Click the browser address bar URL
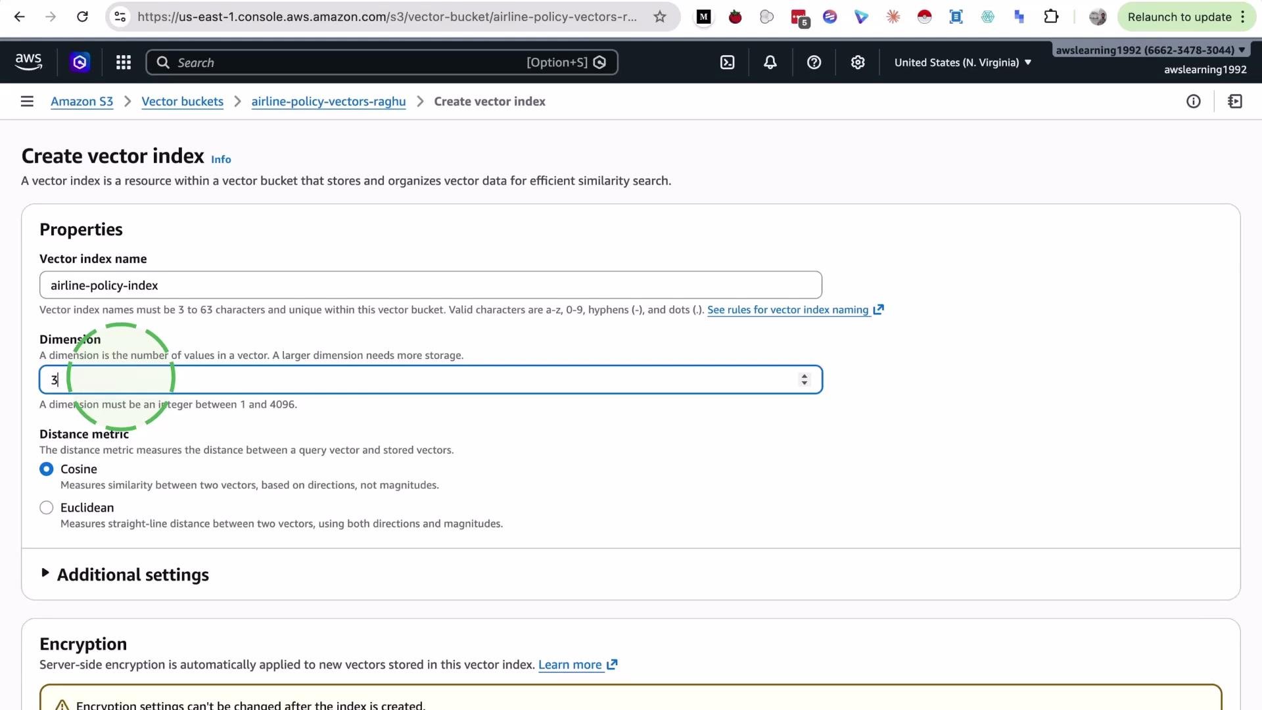 pyautogui.click(x=387, y=17)
